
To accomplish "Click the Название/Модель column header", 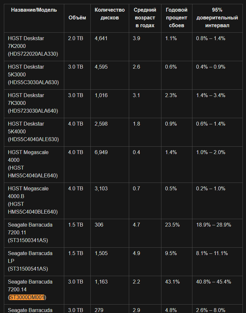I will [x=34, y=10].
